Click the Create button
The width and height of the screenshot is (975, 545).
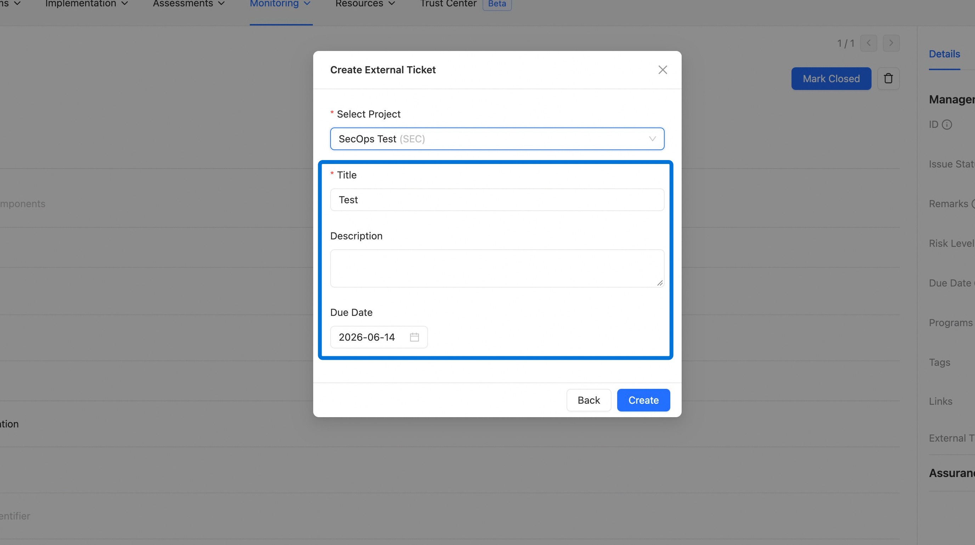[x=643, y=400]
